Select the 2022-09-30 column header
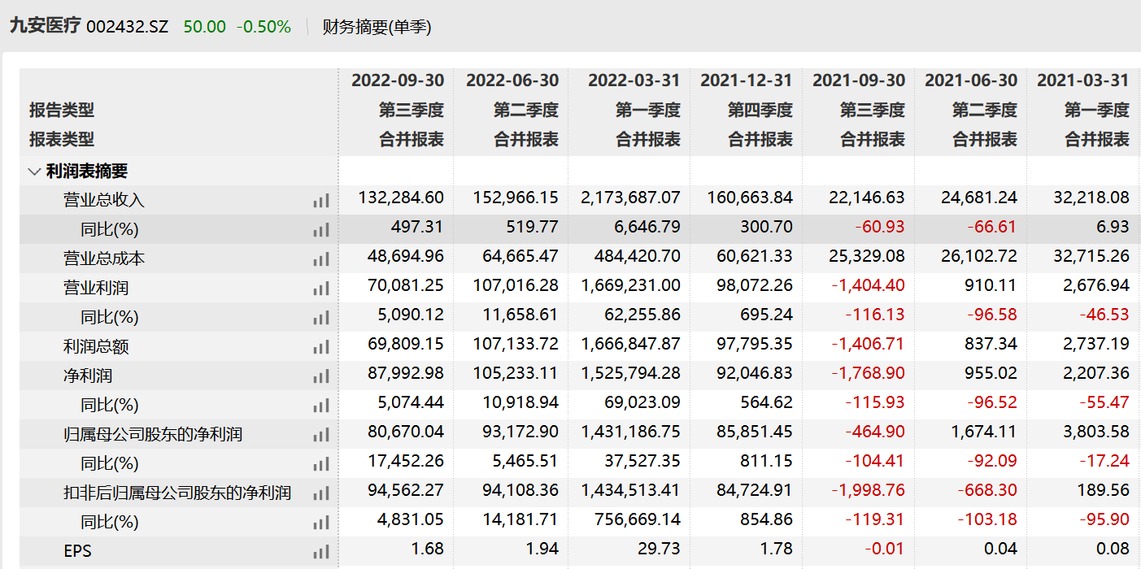 [398, 80]
